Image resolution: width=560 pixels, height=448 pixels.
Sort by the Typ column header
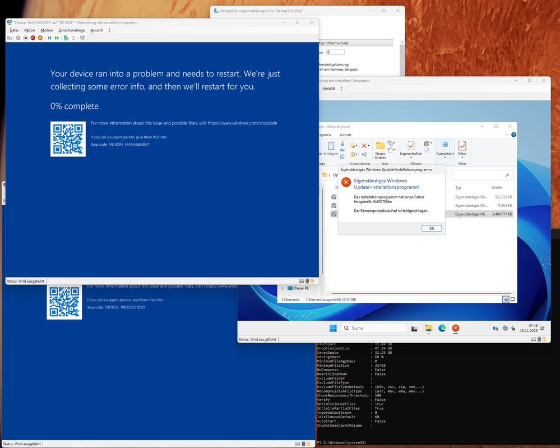coord(458,188)
